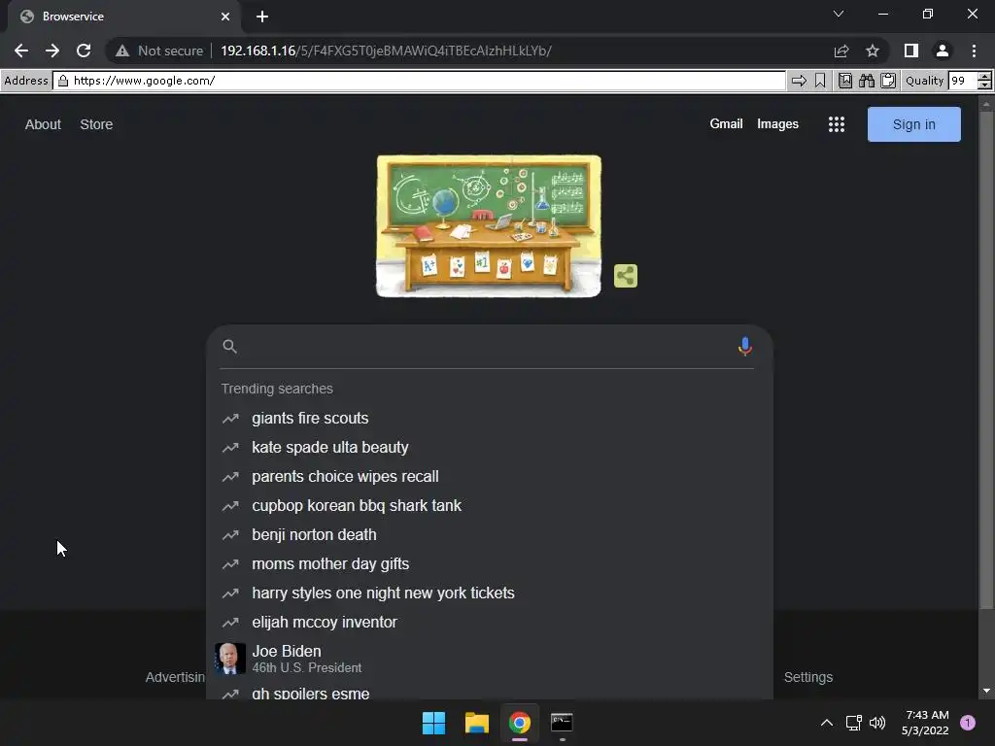Screen dimensions: 995x746
Task: Open the terminal icon in taskbar
Action: pos(562,723)
